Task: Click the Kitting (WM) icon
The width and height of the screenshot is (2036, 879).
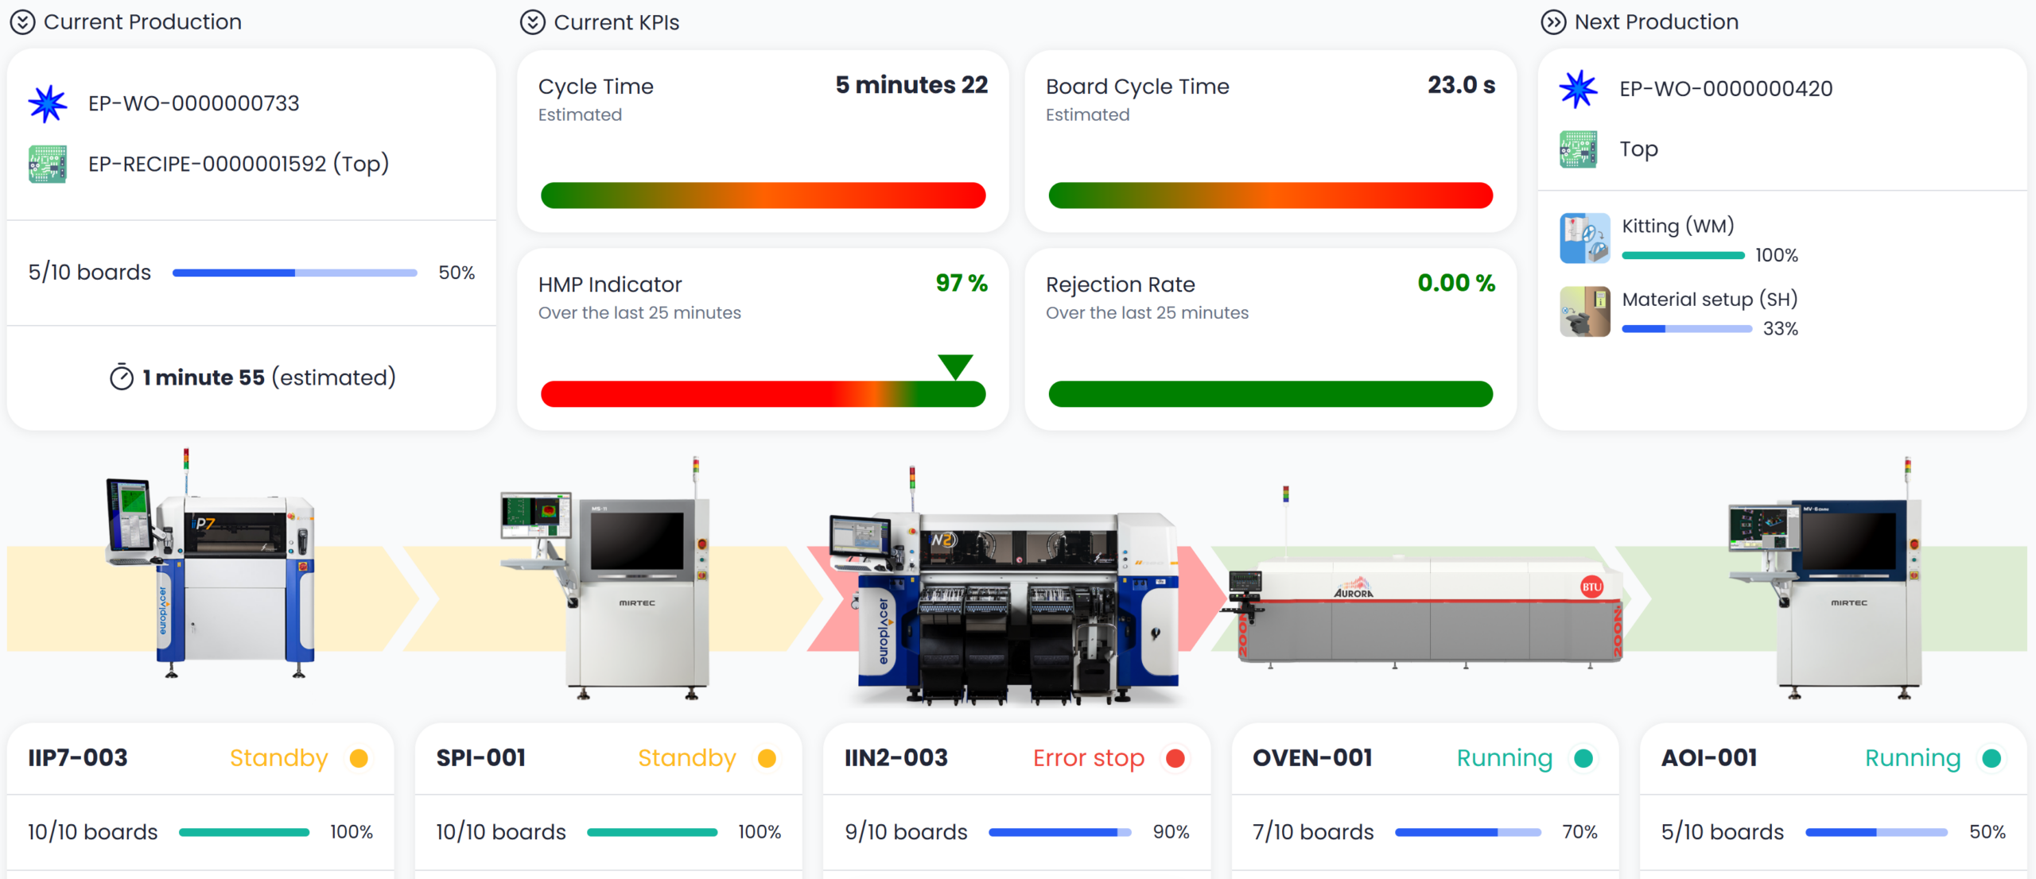Action: click(x=1584, y=238)
